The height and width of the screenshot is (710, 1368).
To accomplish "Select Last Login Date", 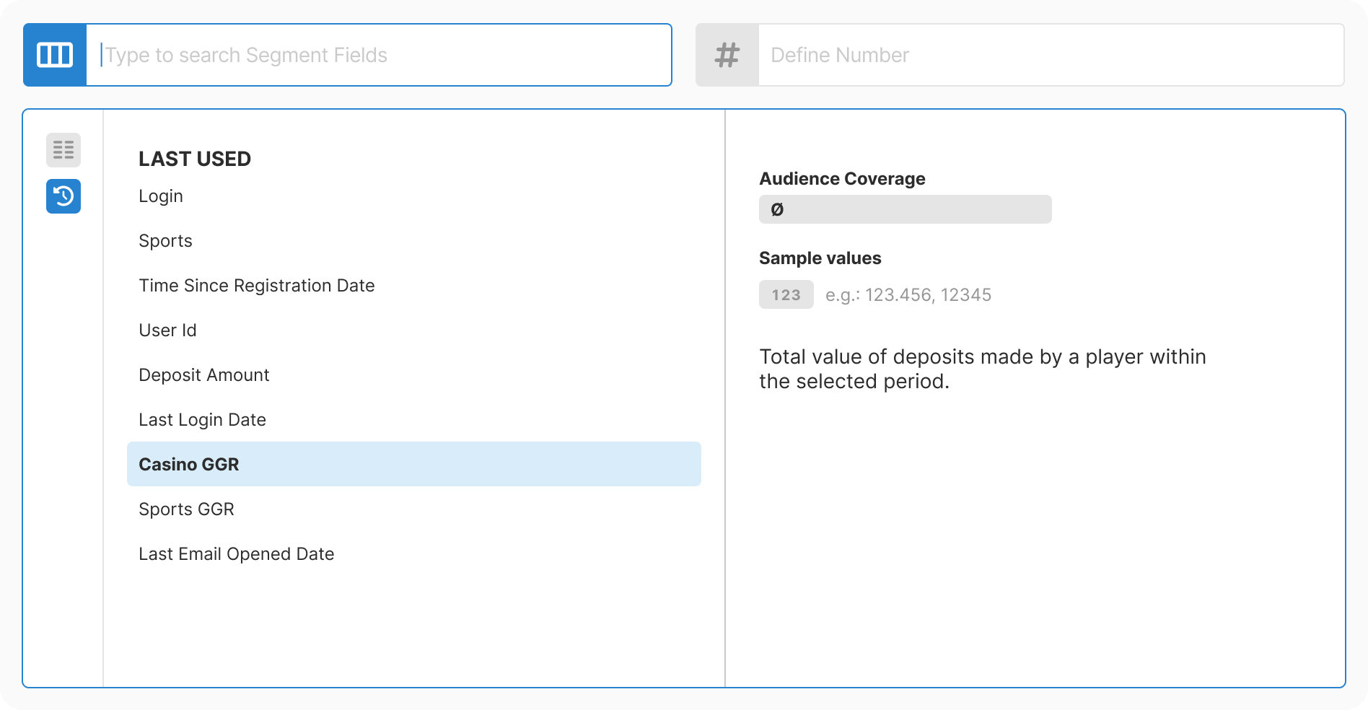I will tap(203, 420).
